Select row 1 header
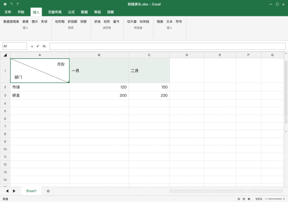The height and width of the screenshot is (202, 288). pos(5,71)
